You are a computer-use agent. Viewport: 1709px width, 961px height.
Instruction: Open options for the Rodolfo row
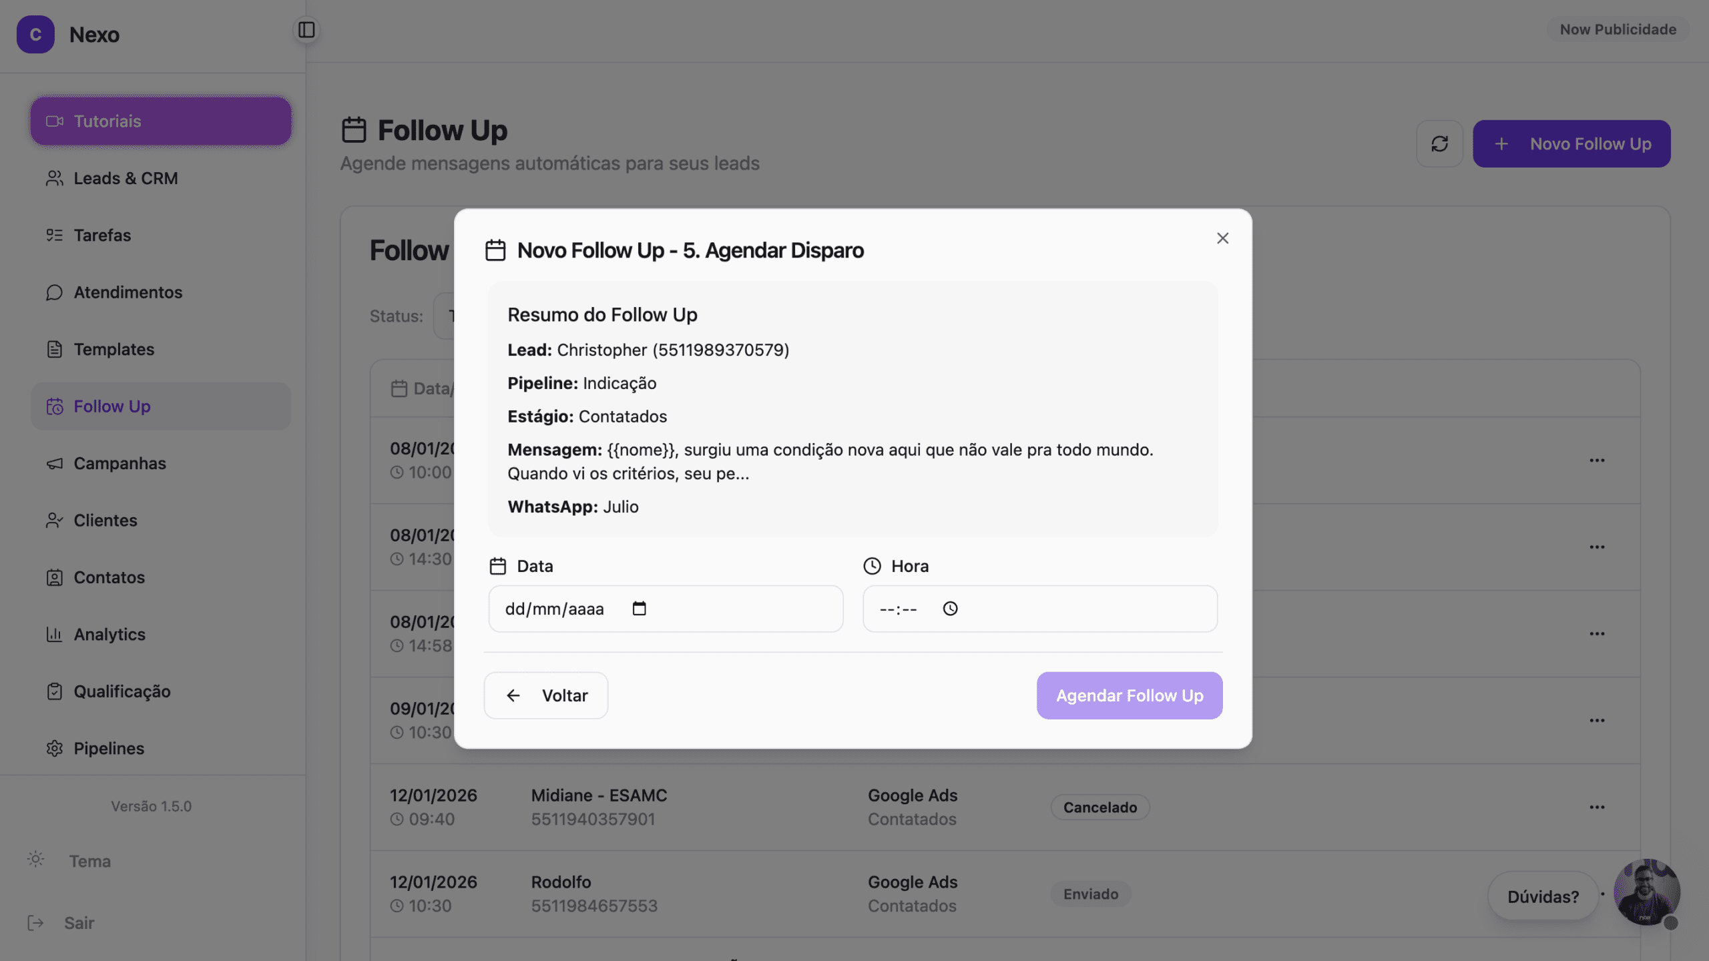[x=1597, y=894]
